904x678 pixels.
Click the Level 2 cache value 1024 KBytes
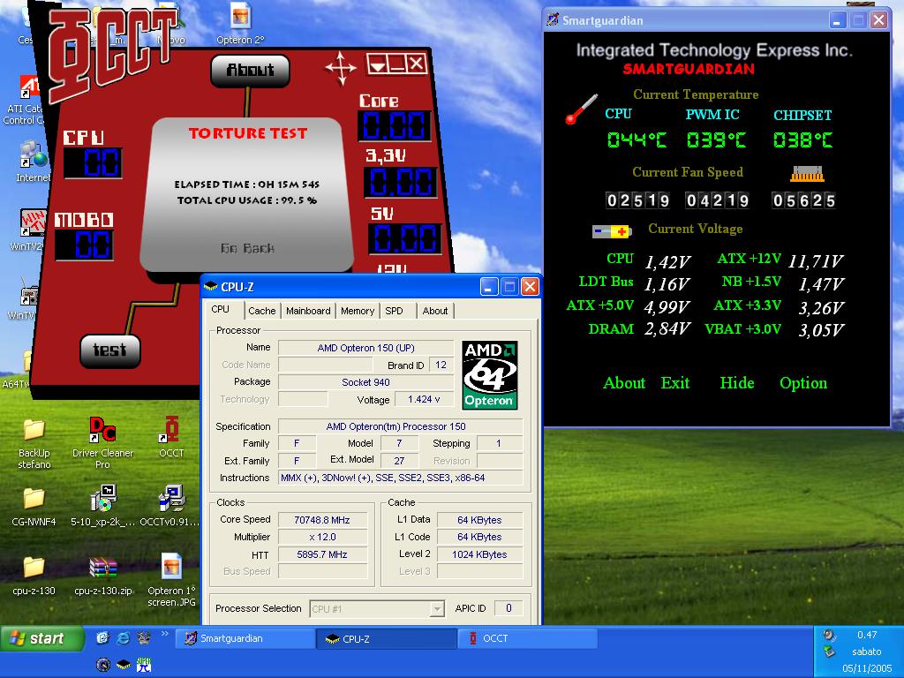[479, 554]
